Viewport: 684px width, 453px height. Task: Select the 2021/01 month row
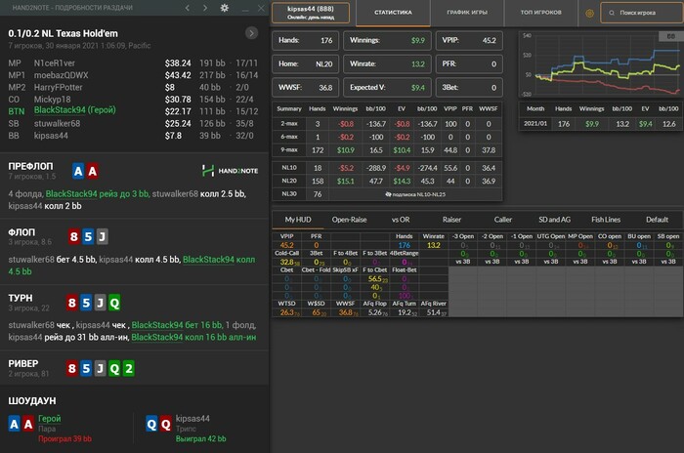601,124
